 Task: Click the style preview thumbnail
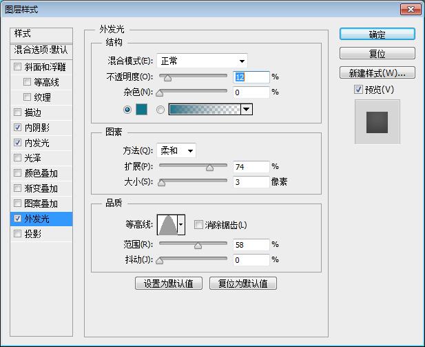377,122
